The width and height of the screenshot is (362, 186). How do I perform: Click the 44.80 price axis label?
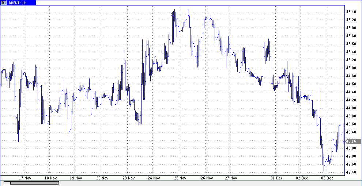point(350,76)
